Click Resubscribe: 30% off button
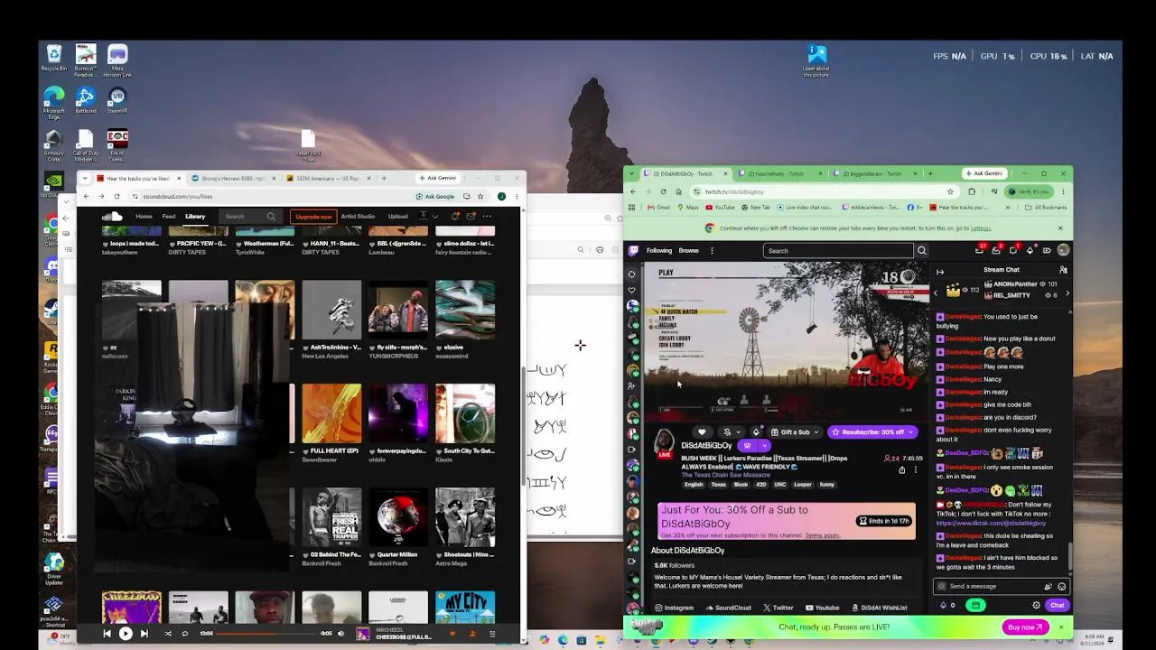This screenshot has width=1156, height=650. click(872, 432)
